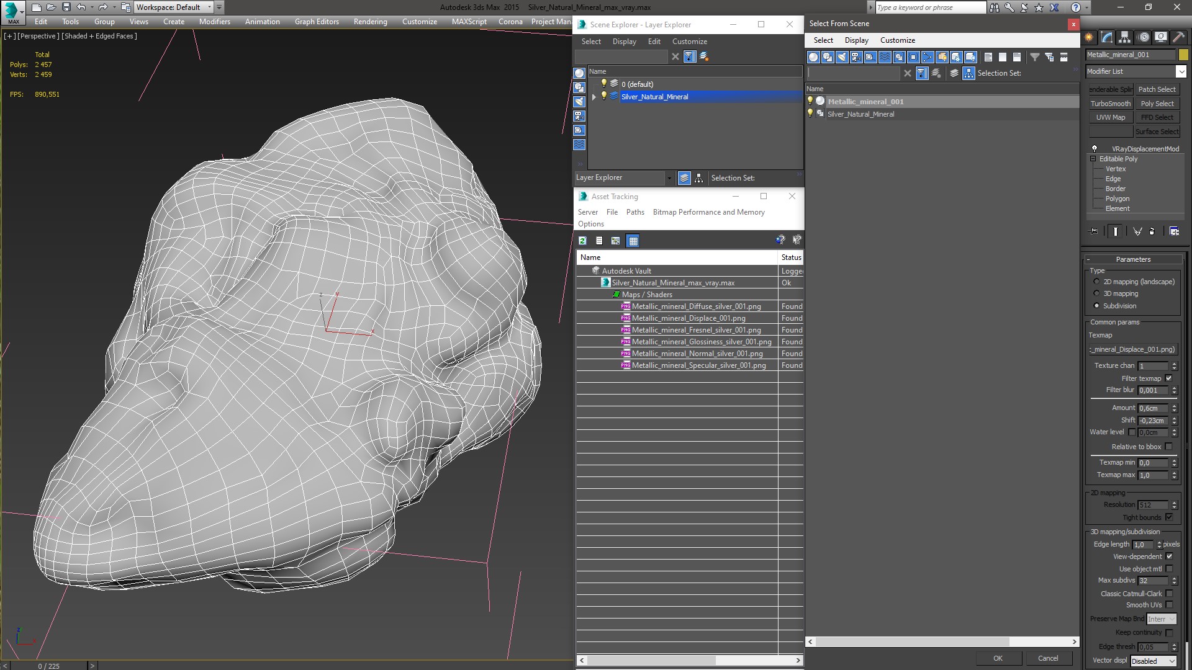Enable Water level checkbox
1192x670 pixels.
pyautogui.click(x=1132, y=432)
